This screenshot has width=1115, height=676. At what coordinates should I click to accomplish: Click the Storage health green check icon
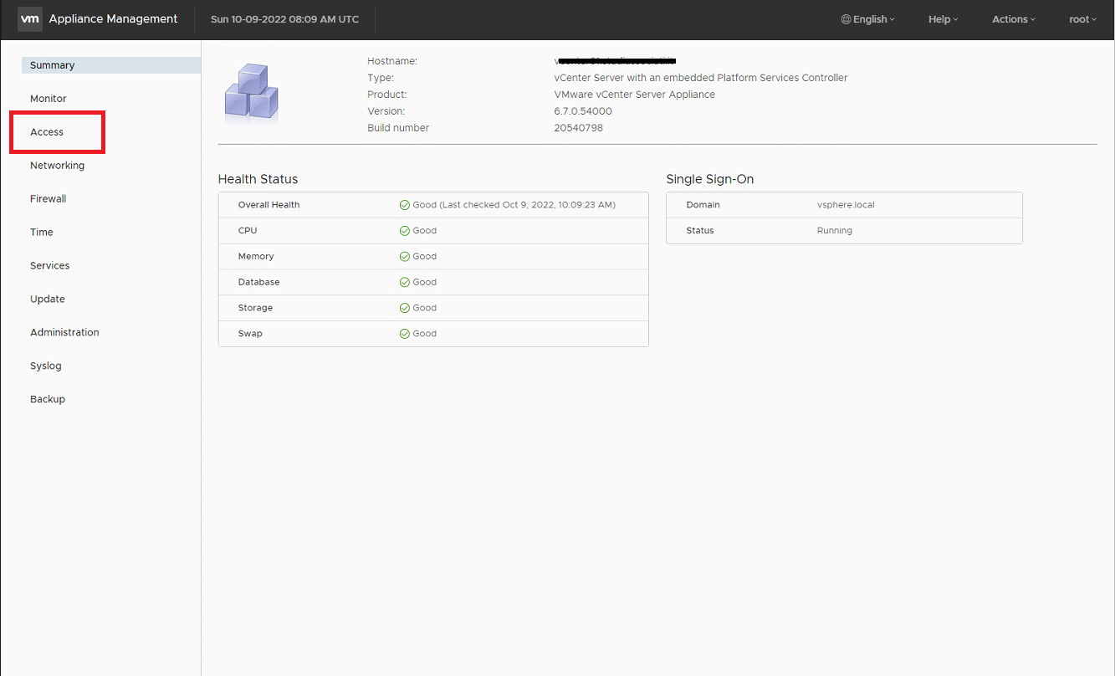pyautogui.click(x=405, y=308)
